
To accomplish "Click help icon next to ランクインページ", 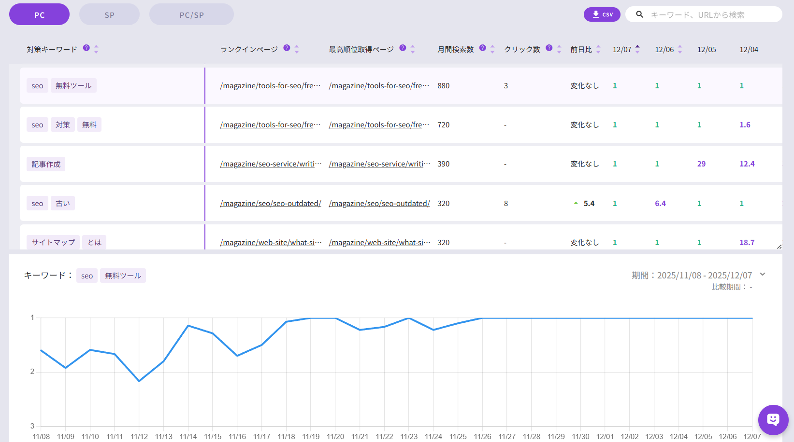I will pos(287,48).
